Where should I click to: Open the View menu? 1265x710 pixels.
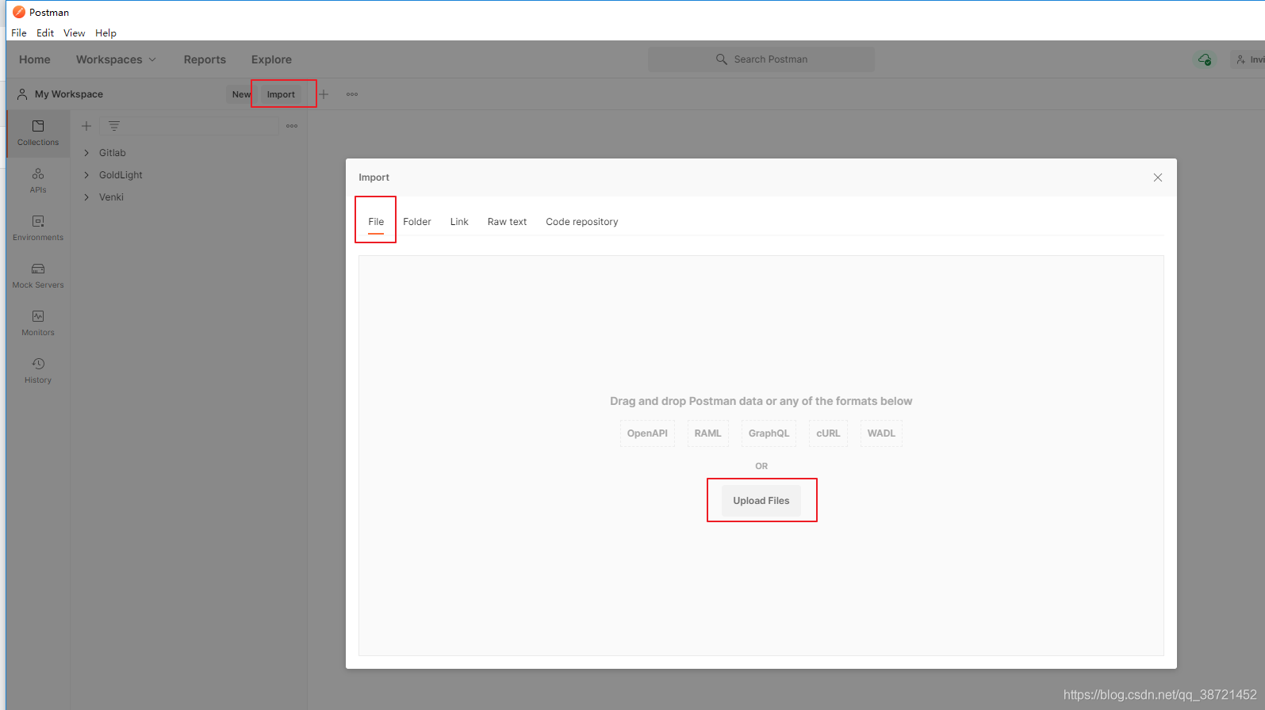click(75, 33)
